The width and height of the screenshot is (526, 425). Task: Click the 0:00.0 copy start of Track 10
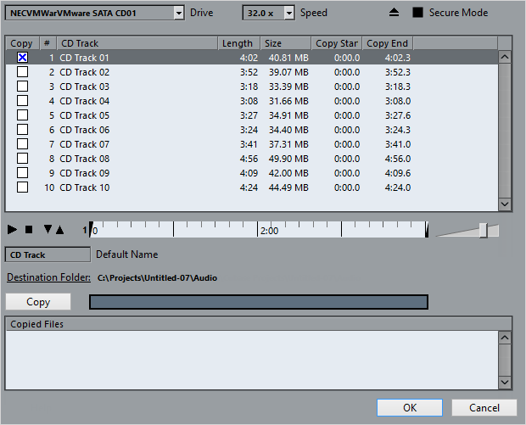click(347, 187)
